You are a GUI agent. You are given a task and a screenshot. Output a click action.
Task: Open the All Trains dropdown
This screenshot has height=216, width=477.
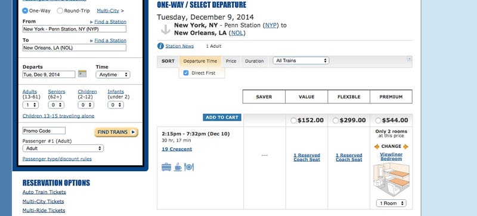pos(301,60)
